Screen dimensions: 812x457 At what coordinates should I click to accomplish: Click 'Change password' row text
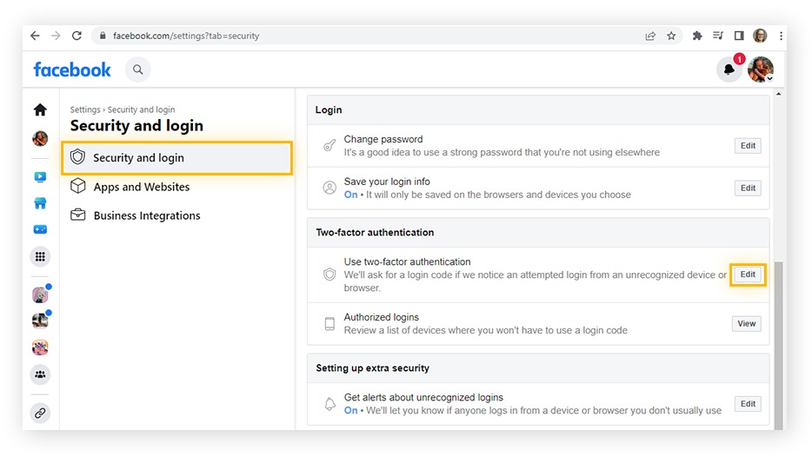click(383, 139)
